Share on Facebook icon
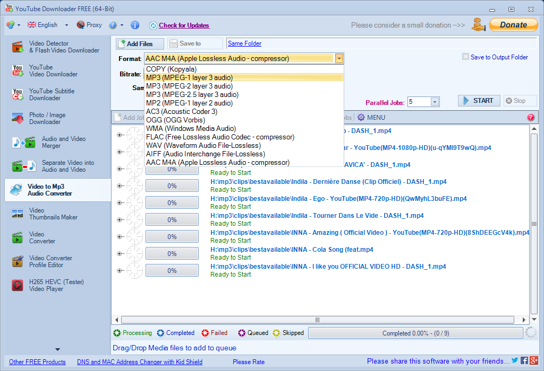This screenshot has height=371, width=544. point(524,360)
